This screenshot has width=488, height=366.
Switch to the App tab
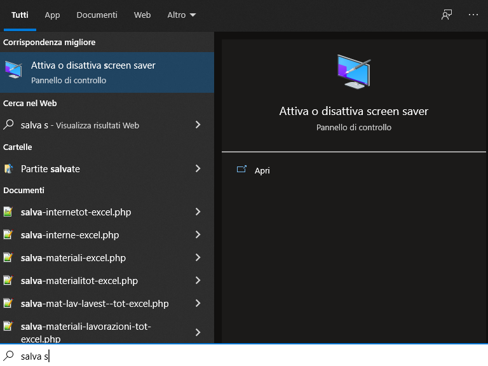click(52, 15)
